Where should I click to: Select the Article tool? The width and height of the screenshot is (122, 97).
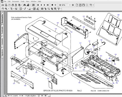[x=49, y=9]
